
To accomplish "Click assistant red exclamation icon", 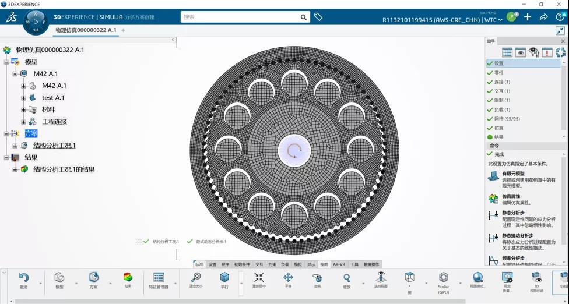I will (x=547, y=52).
